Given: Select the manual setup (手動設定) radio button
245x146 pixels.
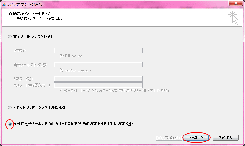Looking at the screenshot, I should click(x=10, y=124).
